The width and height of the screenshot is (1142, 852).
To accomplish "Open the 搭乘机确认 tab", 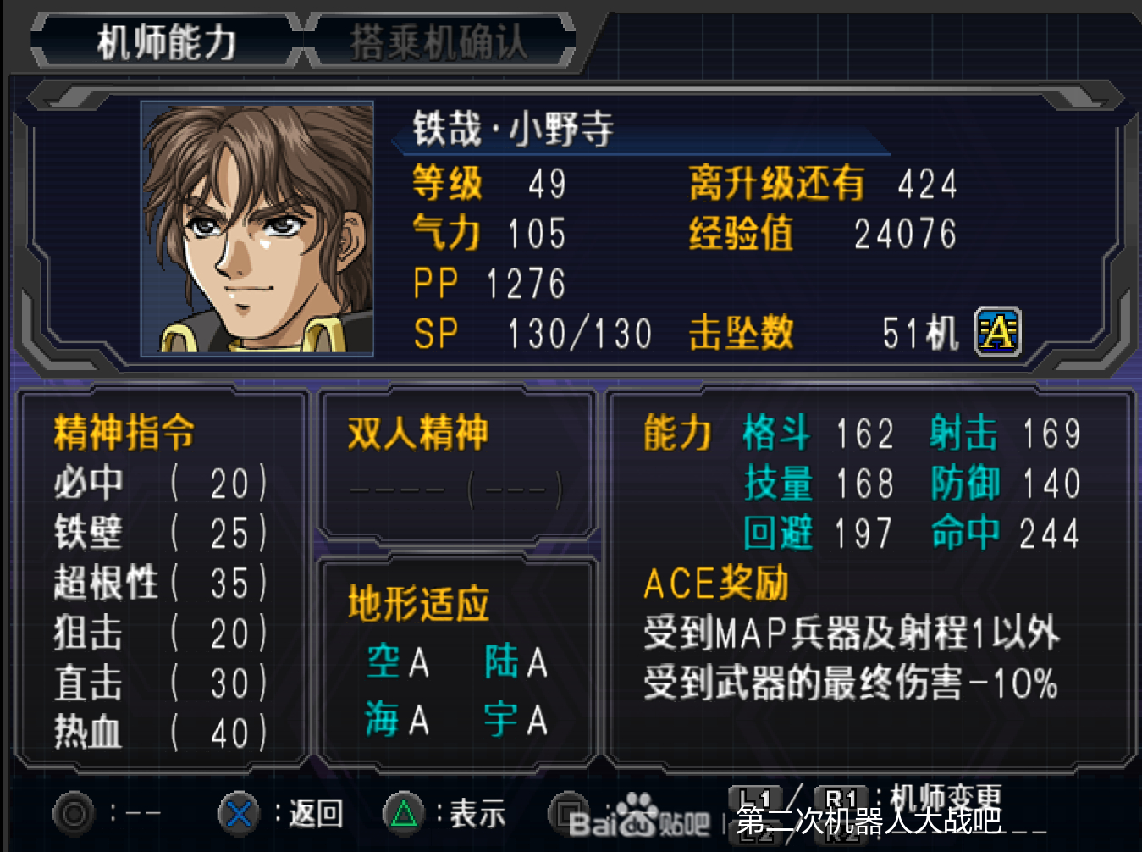I will (439, 41).
